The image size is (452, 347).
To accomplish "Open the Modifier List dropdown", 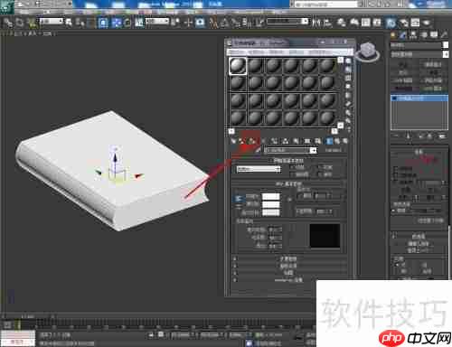I will [419, 54].
